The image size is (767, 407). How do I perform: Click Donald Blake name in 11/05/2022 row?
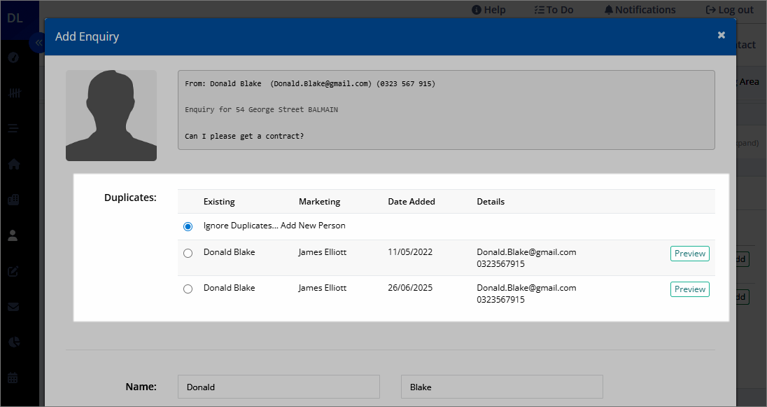tap(229, 252)
